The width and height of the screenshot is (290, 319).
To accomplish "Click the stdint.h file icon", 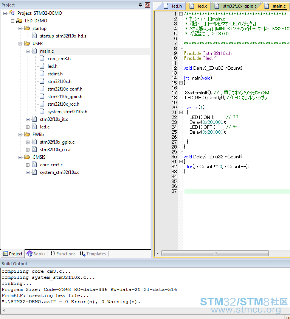I will 42,73.
